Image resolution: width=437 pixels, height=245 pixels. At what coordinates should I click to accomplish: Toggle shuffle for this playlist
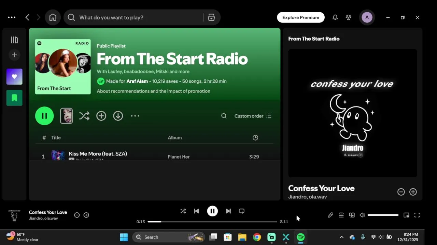(84, 116)
